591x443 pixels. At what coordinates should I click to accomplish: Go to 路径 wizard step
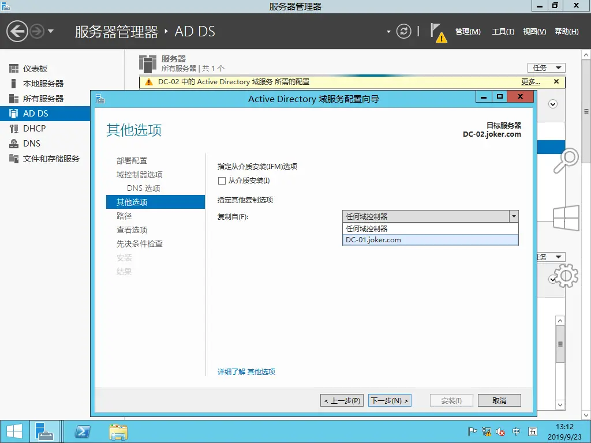point(124,216)
